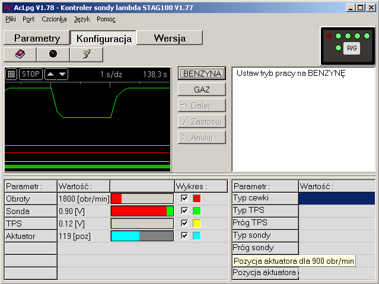The height and width of the screenshot is (284, 379).
Task: Select the Typ cewki parameter row
Action: coord(265,199)
